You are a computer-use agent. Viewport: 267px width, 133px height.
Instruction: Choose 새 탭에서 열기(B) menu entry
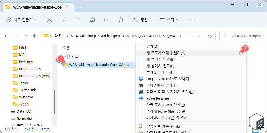pyautogui.click(x=191, y=60)
